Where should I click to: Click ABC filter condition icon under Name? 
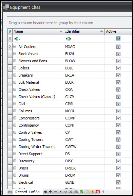point(17,39)
